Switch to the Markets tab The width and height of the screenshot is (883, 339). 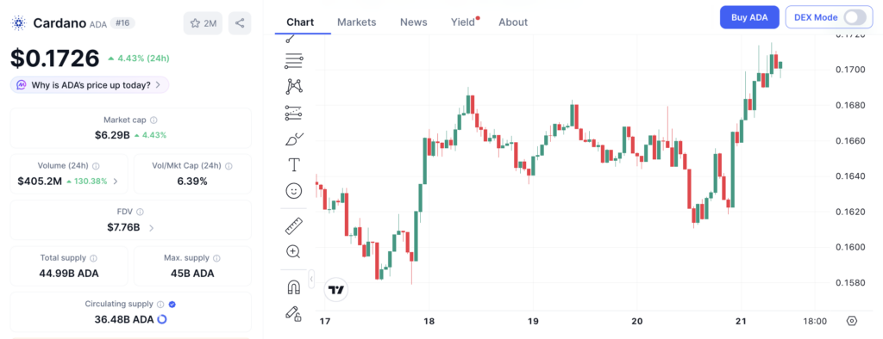[x=356, y=22]
